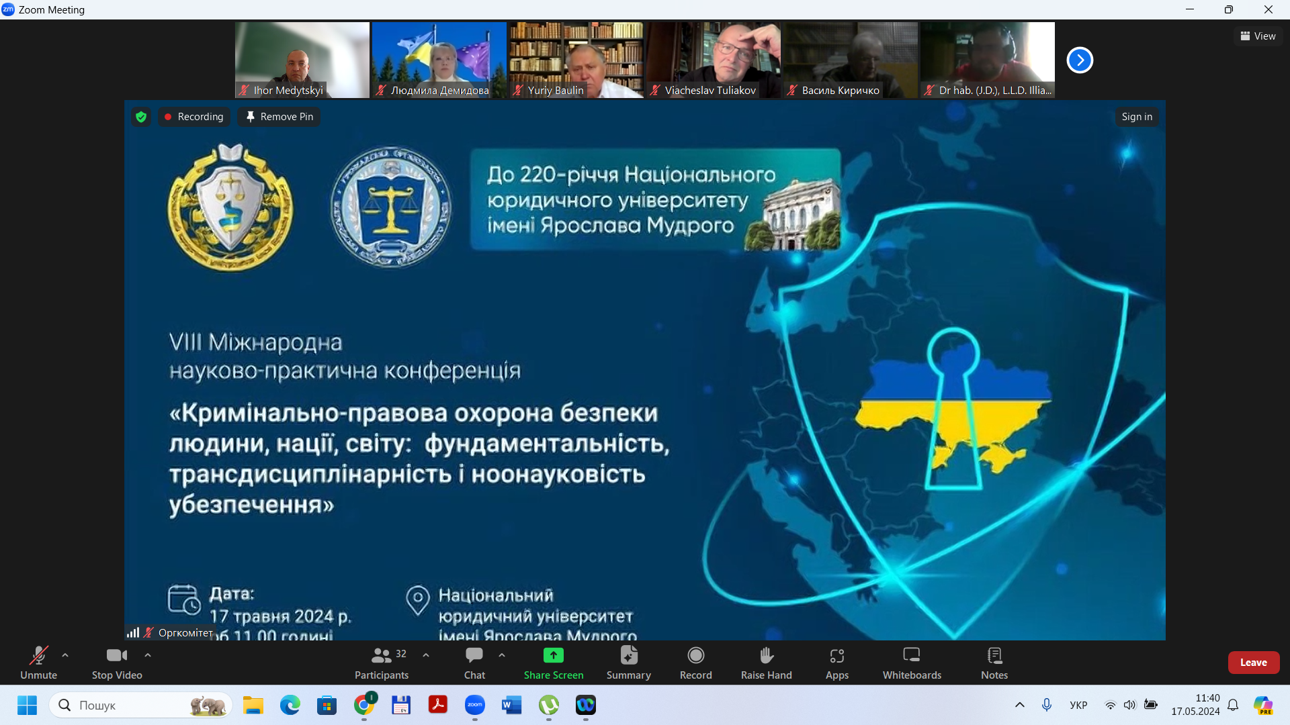Select Yuriy Baulin's video thumbnail
The image size is (1290, 725).
pos(576,60)
